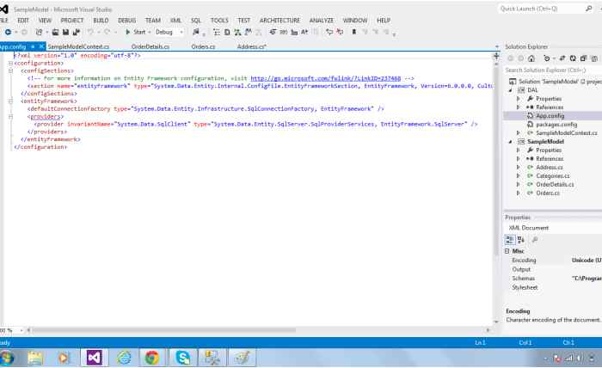Open the PROJECT menu

pyautogui.click(x=71, y=21)
